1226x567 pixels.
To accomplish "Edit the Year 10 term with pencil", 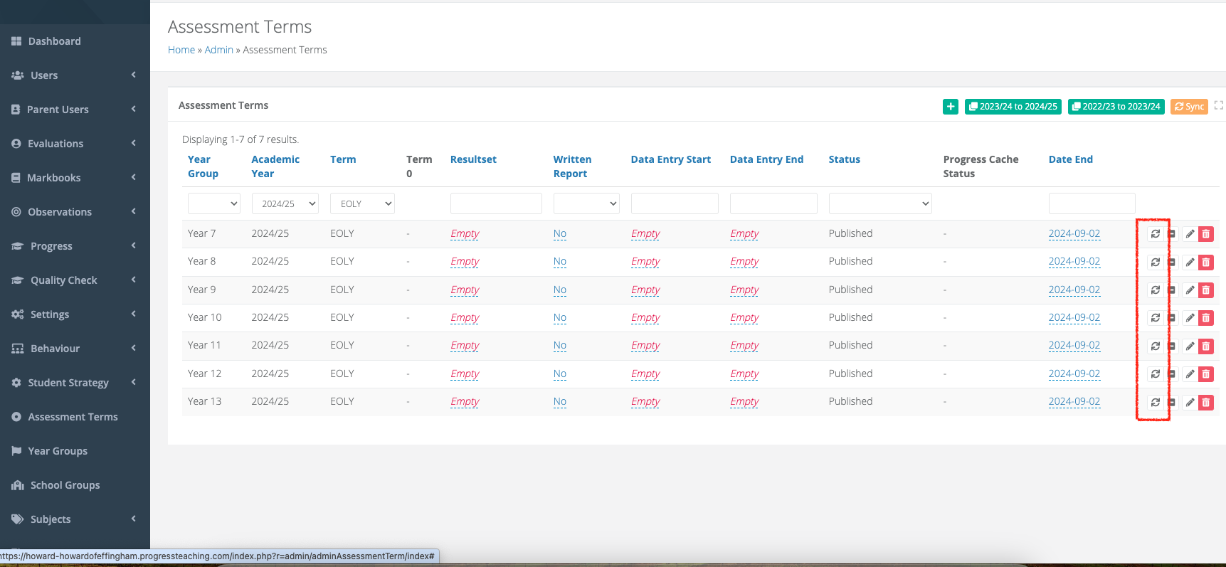I will click(1190, 318).
